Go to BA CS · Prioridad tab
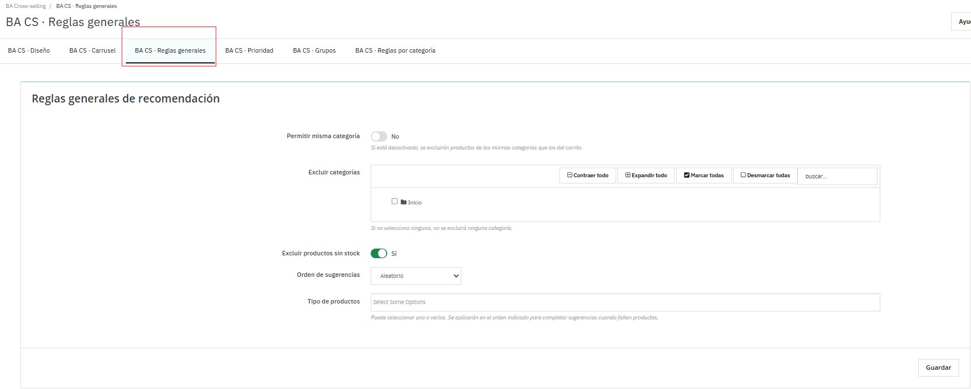 click(x=249, y=51)
